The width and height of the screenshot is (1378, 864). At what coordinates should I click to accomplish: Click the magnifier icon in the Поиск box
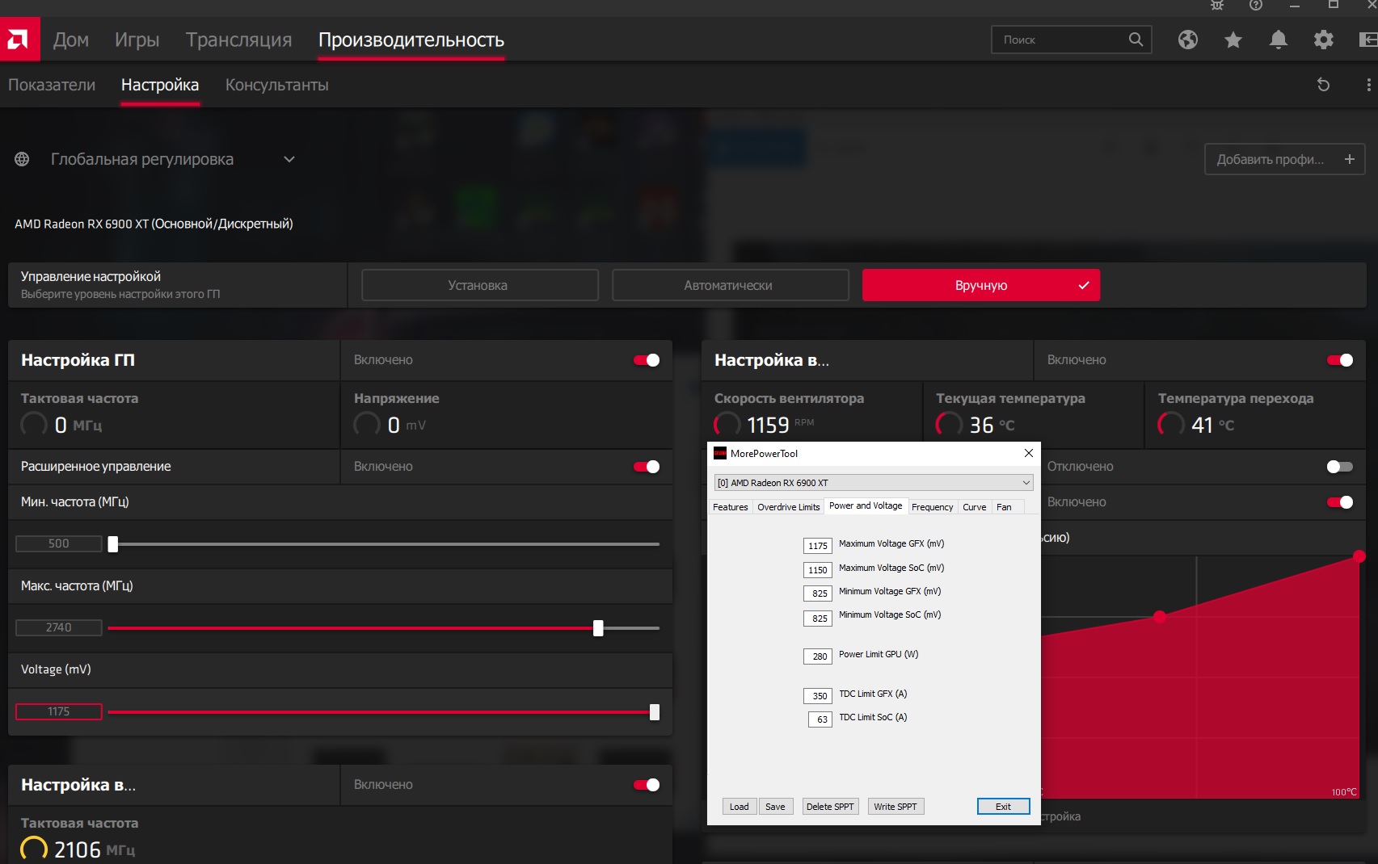[x=1136, y=40]
